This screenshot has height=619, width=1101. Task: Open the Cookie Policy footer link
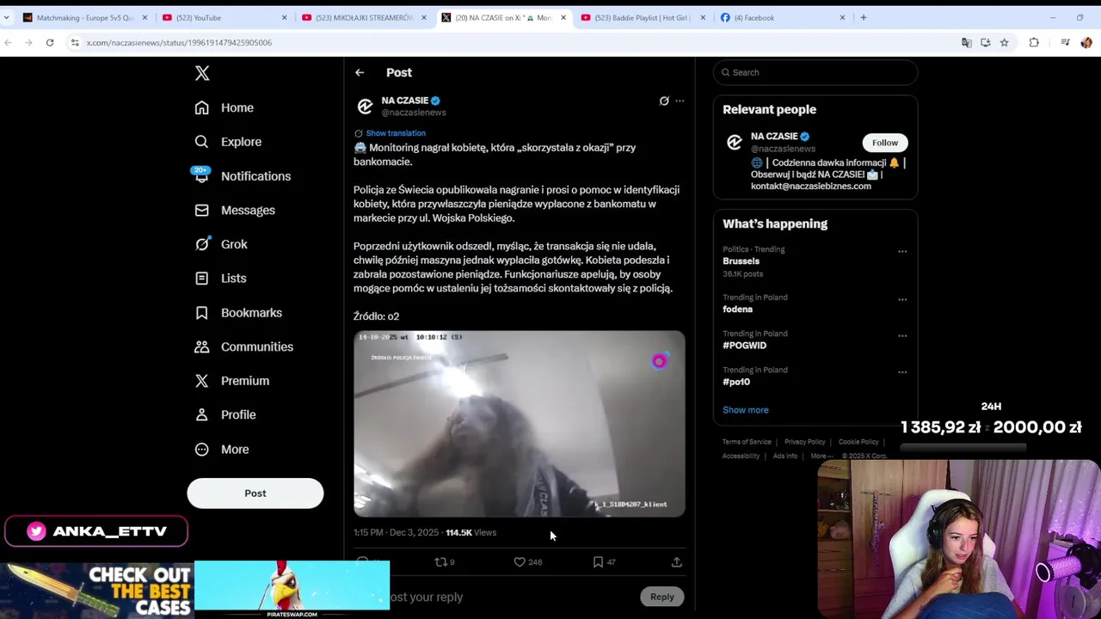coord(858,442)
